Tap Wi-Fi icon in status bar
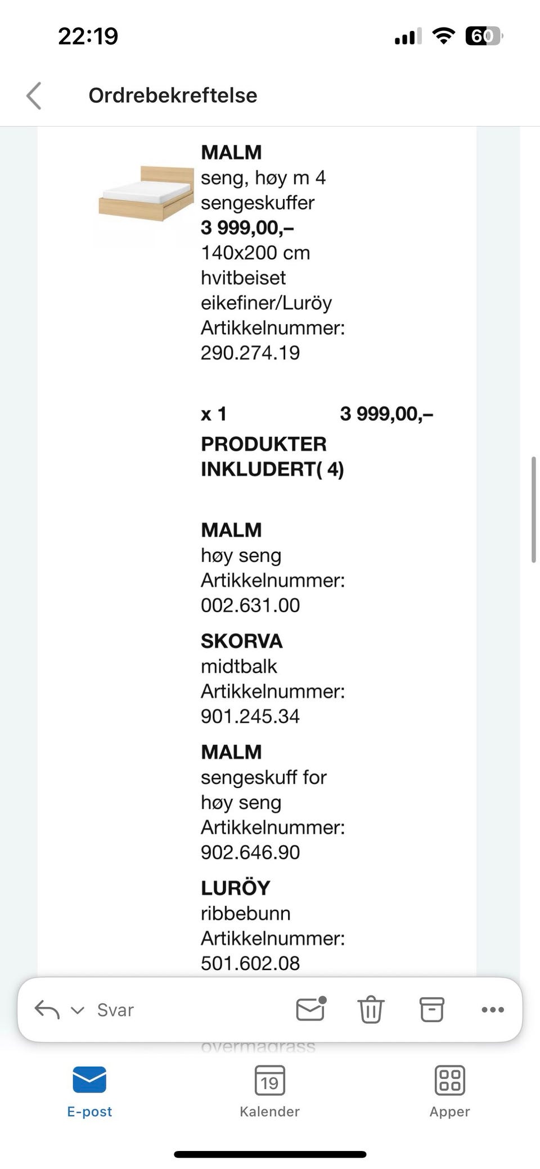The height and width of the screenshot is (1169, 540). 444,37
